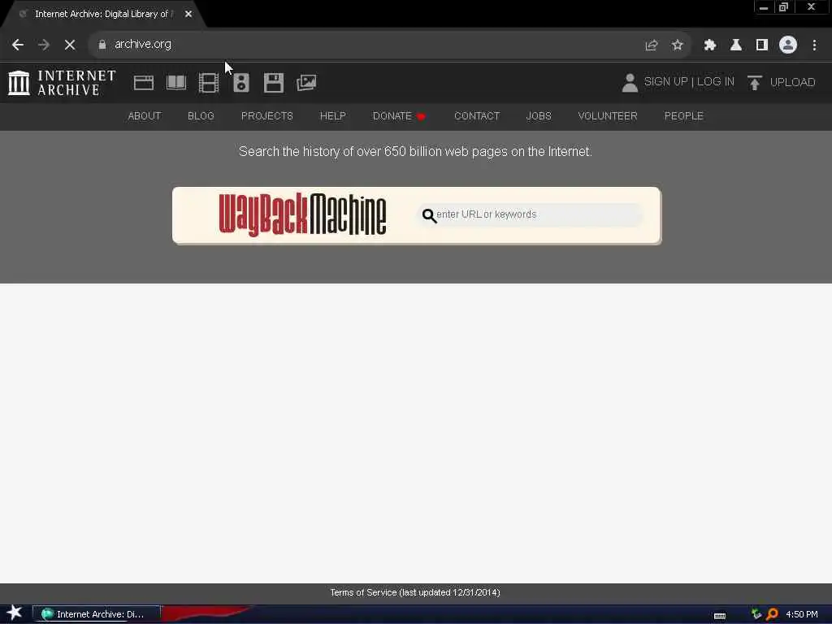Bookmark this page with the star icon
Image resolution: width=832 pixels, height=624 pixels.
click(677, 45)
